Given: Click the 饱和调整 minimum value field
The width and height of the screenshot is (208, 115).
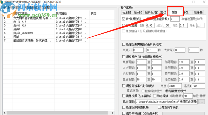Looking at the screenshot, I should click(x=141, y=74).
